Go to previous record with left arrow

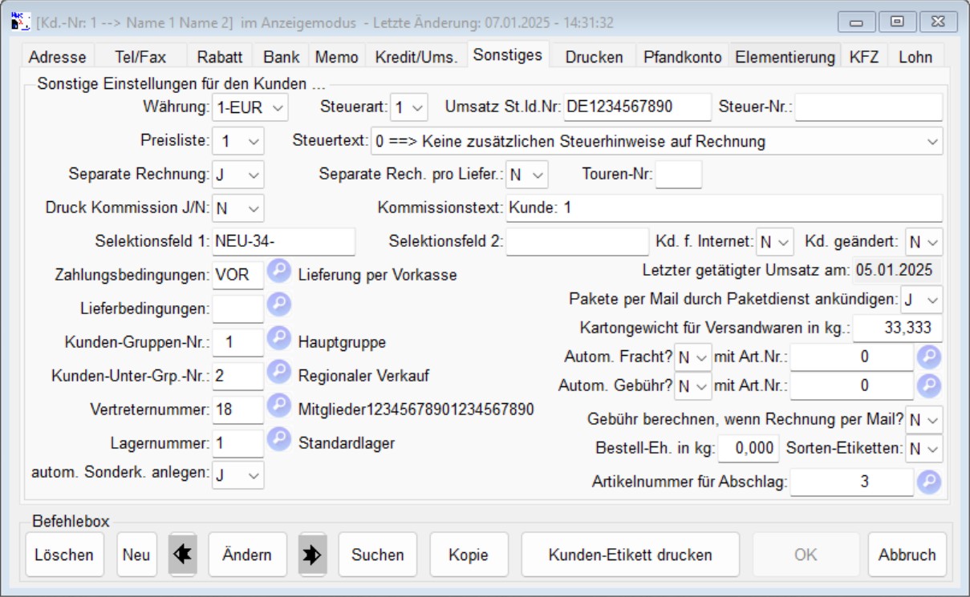[182, 555]
